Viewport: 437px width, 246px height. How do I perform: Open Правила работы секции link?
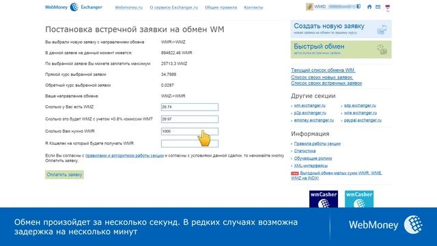pos(317,143)
